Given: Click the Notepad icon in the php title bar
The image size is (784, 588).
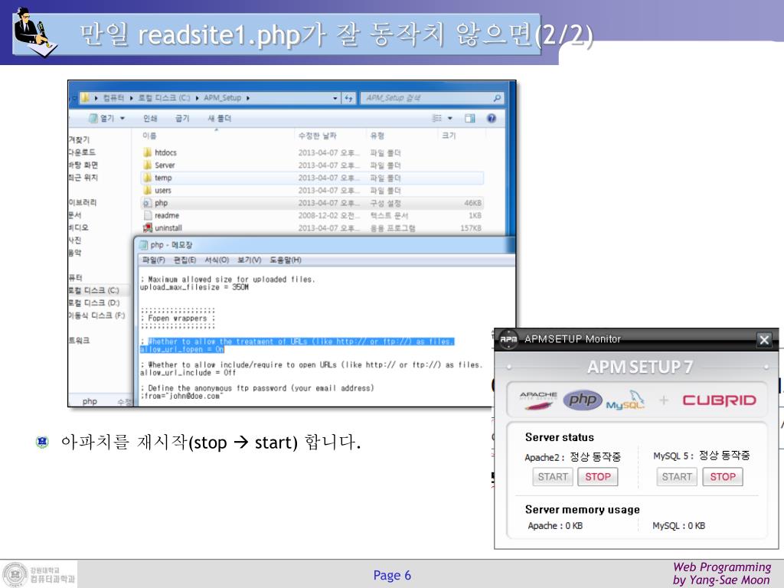Looking at the screenshot, I should [143, 245].
